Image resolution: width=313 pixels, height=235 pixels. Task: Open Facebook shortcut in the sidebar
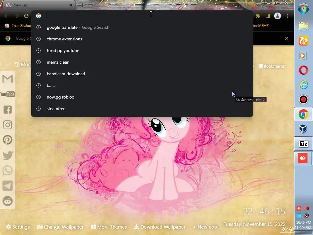click(8, 110)
